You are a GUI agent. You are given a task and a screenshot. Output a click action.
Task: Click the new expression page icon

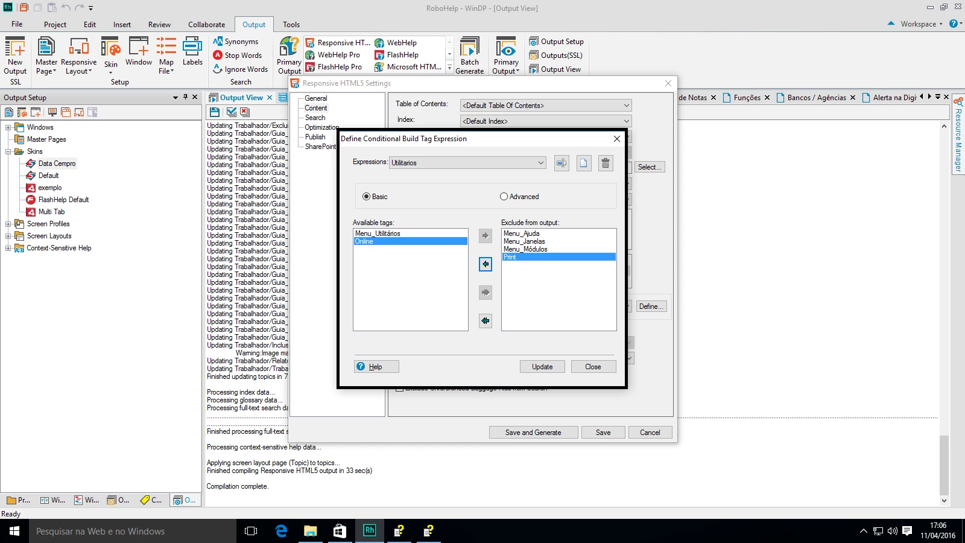click(x=584, y=163)
